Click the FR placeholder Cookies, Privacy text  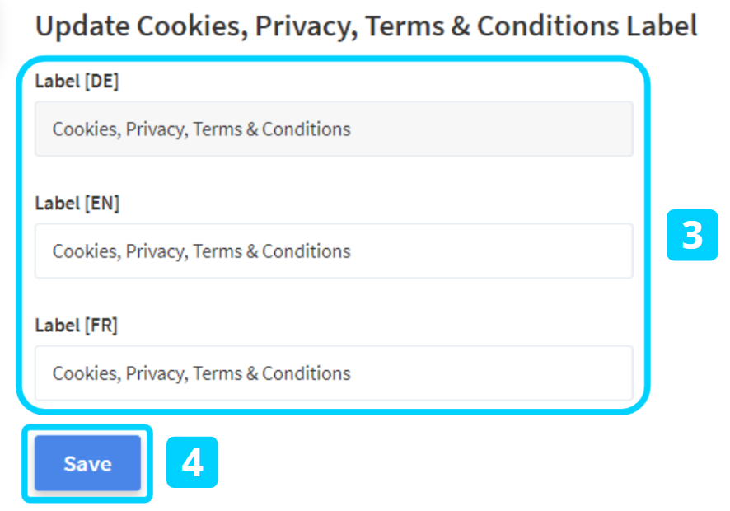point(201,373)
